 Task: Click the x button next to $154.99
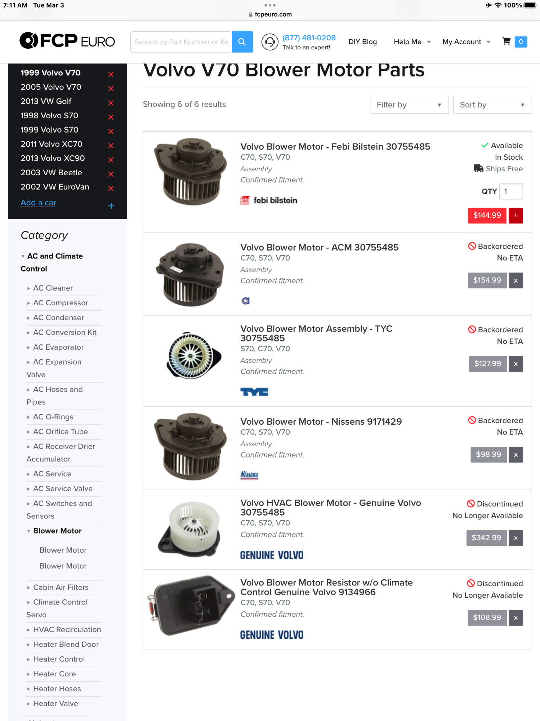click(516, 280)
